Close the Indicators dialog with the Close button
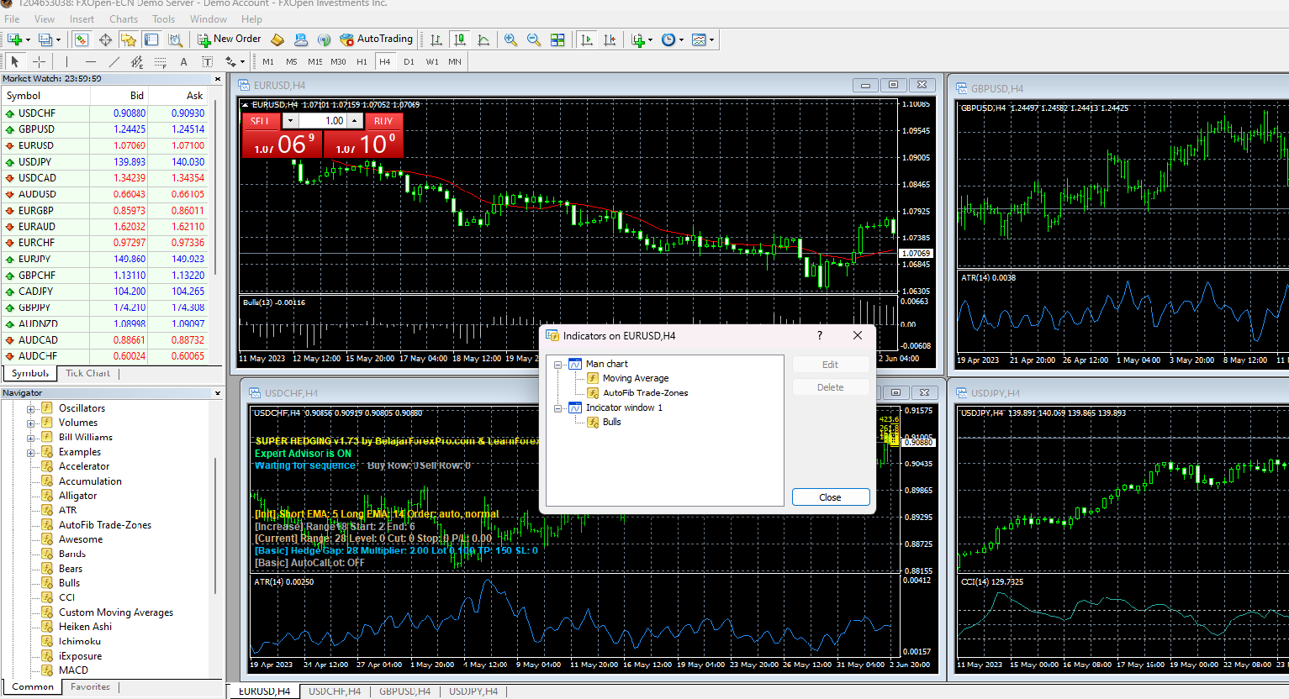Screen dimensions: 1289x699 tap(831, 497)
